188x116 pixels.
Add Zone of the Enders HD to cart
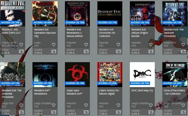[183, 112]
